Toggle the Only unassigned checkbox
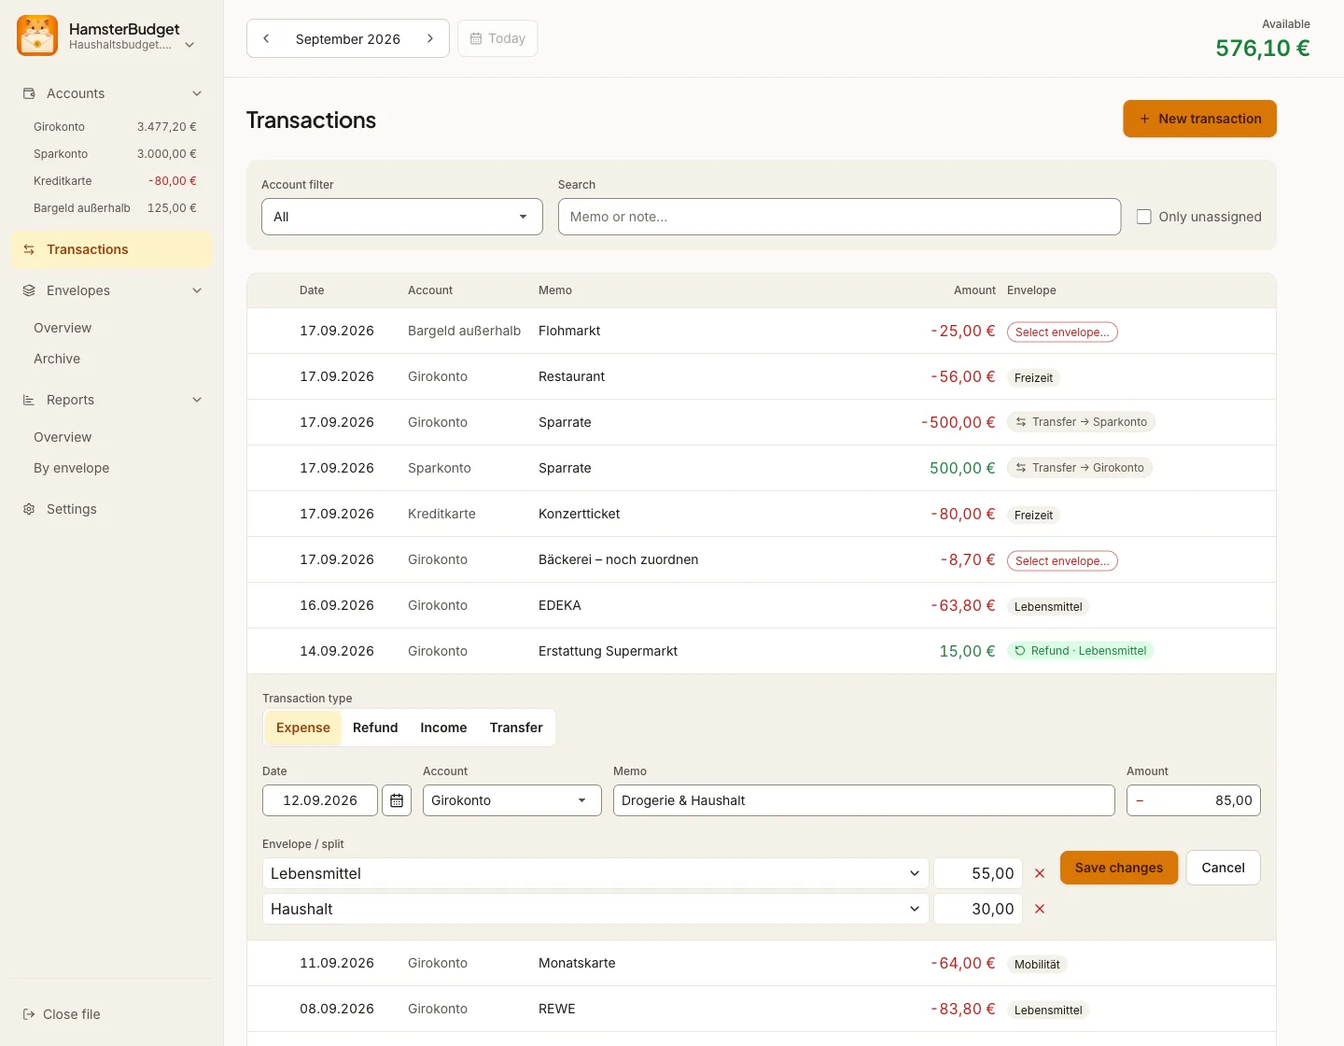 (x=1143, y=217)
